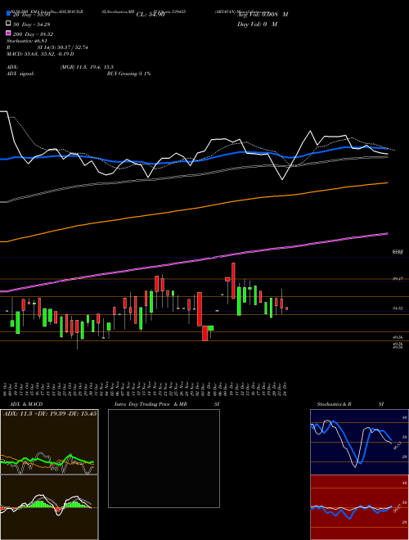Open the MACD histogram panel
The height and width of the screenshot is (540, 409).
(x=49, y=507)
